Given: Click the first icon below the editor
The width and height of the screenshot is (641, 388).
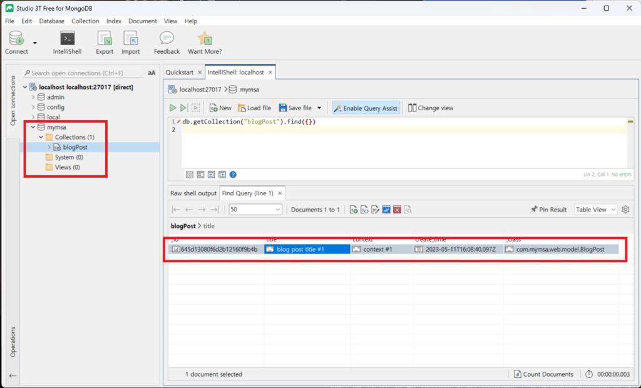Looking at the screenshot, I should coord(190,175).
